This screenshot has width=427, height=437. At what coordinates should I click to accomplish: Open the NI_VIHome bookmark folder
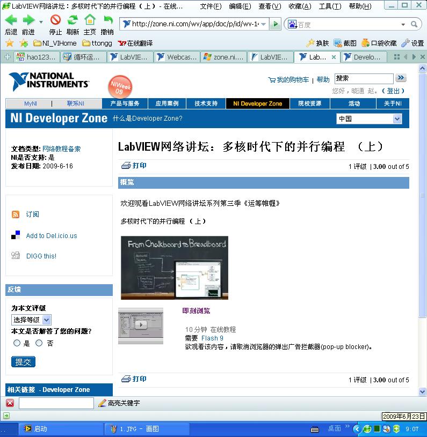coord(55,43)
